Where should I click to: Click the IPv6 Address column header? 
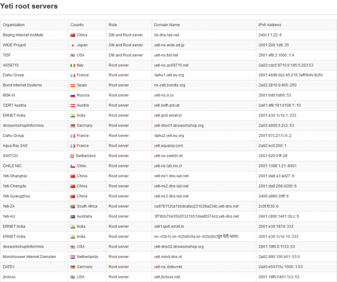[270, 25]
